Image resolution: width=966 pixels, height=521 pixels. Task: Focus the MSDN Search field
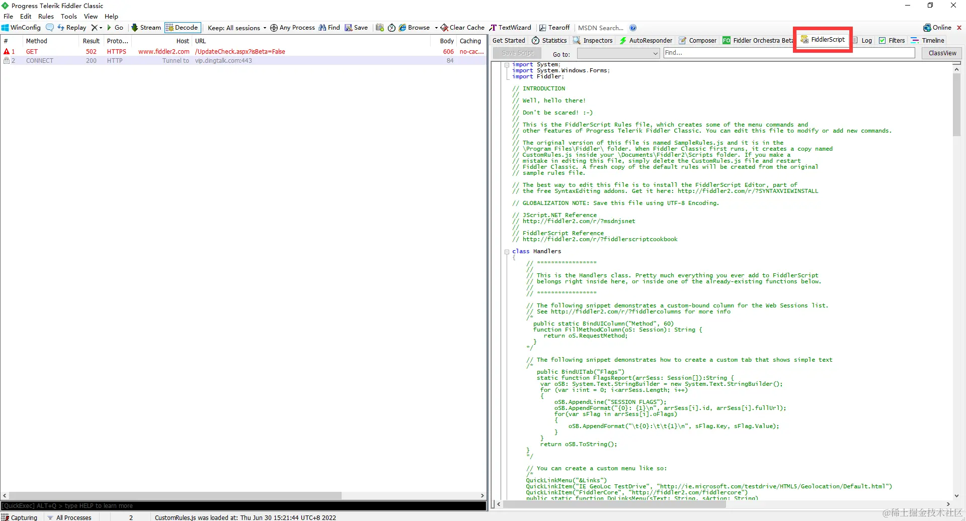pyautogui.click(x=601, y=28)
